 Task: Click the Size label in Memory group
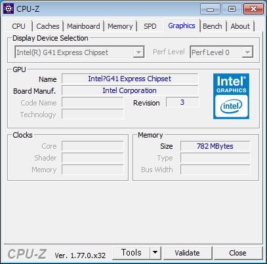[x=167, y=146]
